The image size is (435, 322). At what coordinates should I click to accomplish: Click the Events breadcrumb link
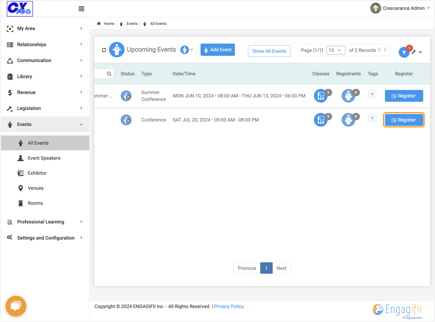(132, 24)
